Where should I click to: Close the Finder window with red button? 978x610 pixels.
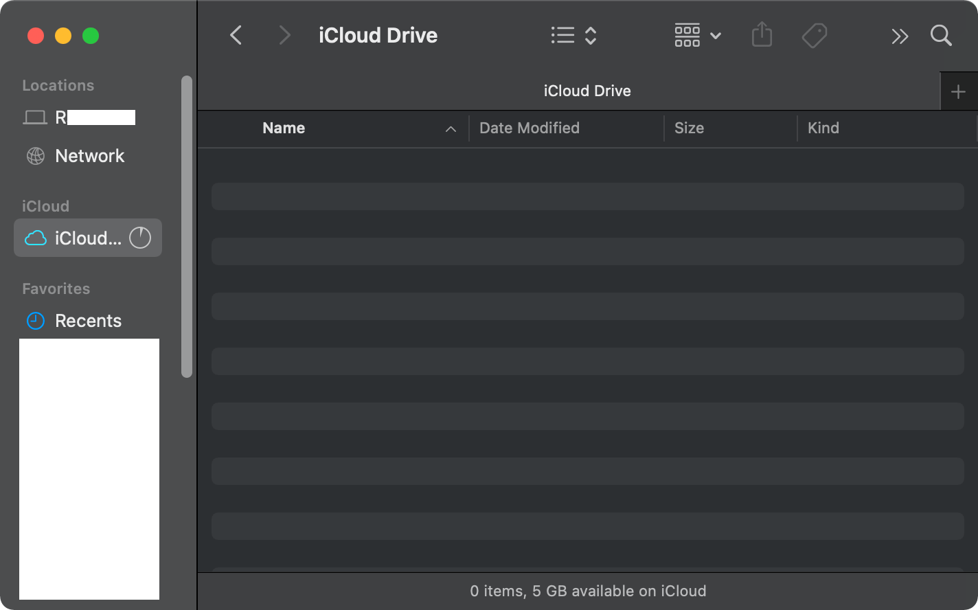36,36
